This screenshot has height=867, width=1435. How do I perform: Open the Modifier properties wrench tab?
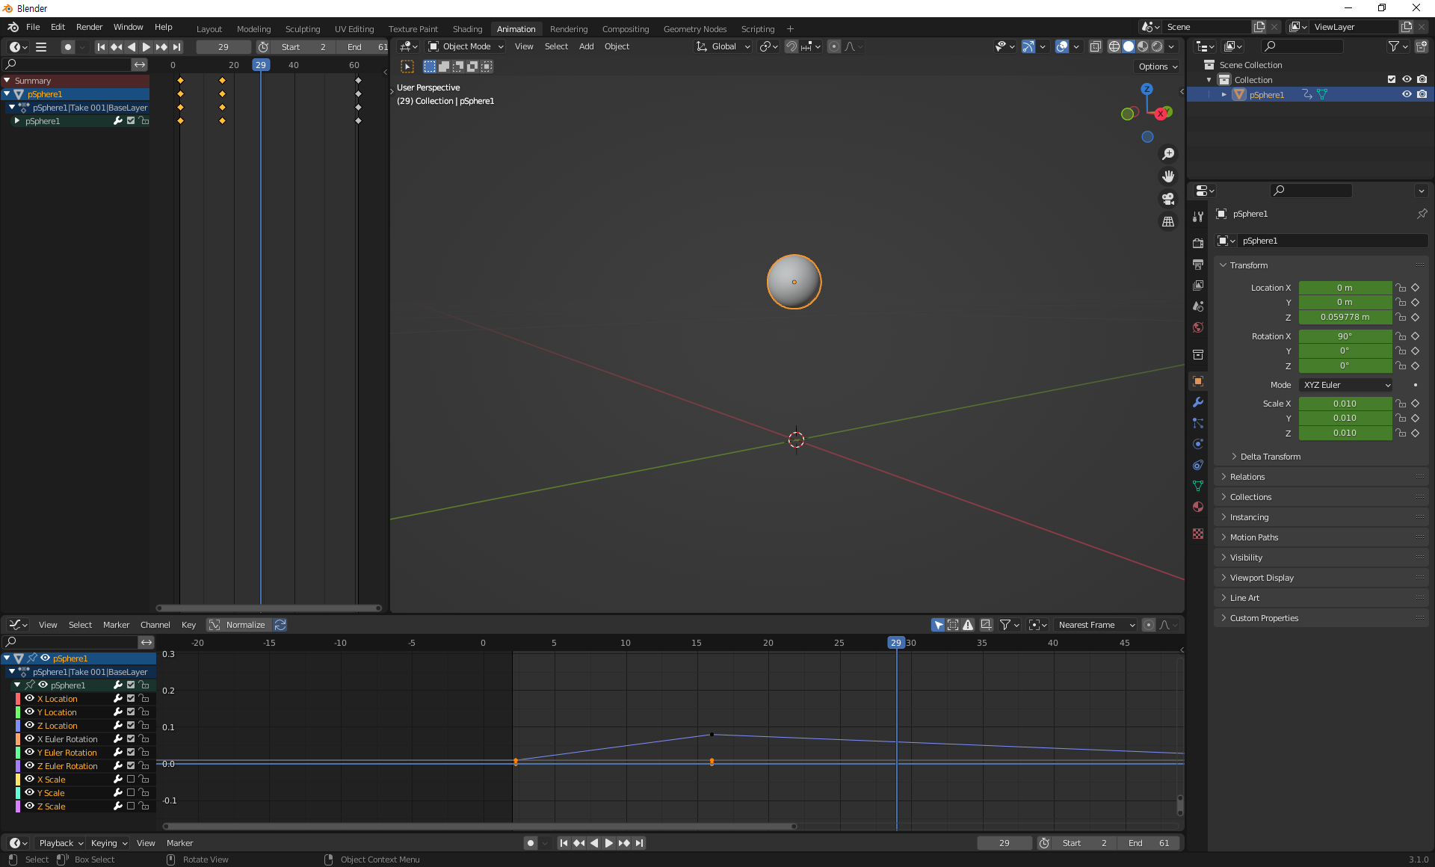tap(1198, 402)
